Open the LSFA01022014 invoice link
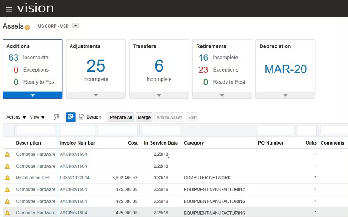348x217 pixels. point(75,178)
